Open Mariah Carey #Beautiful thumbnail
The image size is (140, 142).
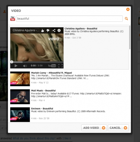[x=20, y=79]
